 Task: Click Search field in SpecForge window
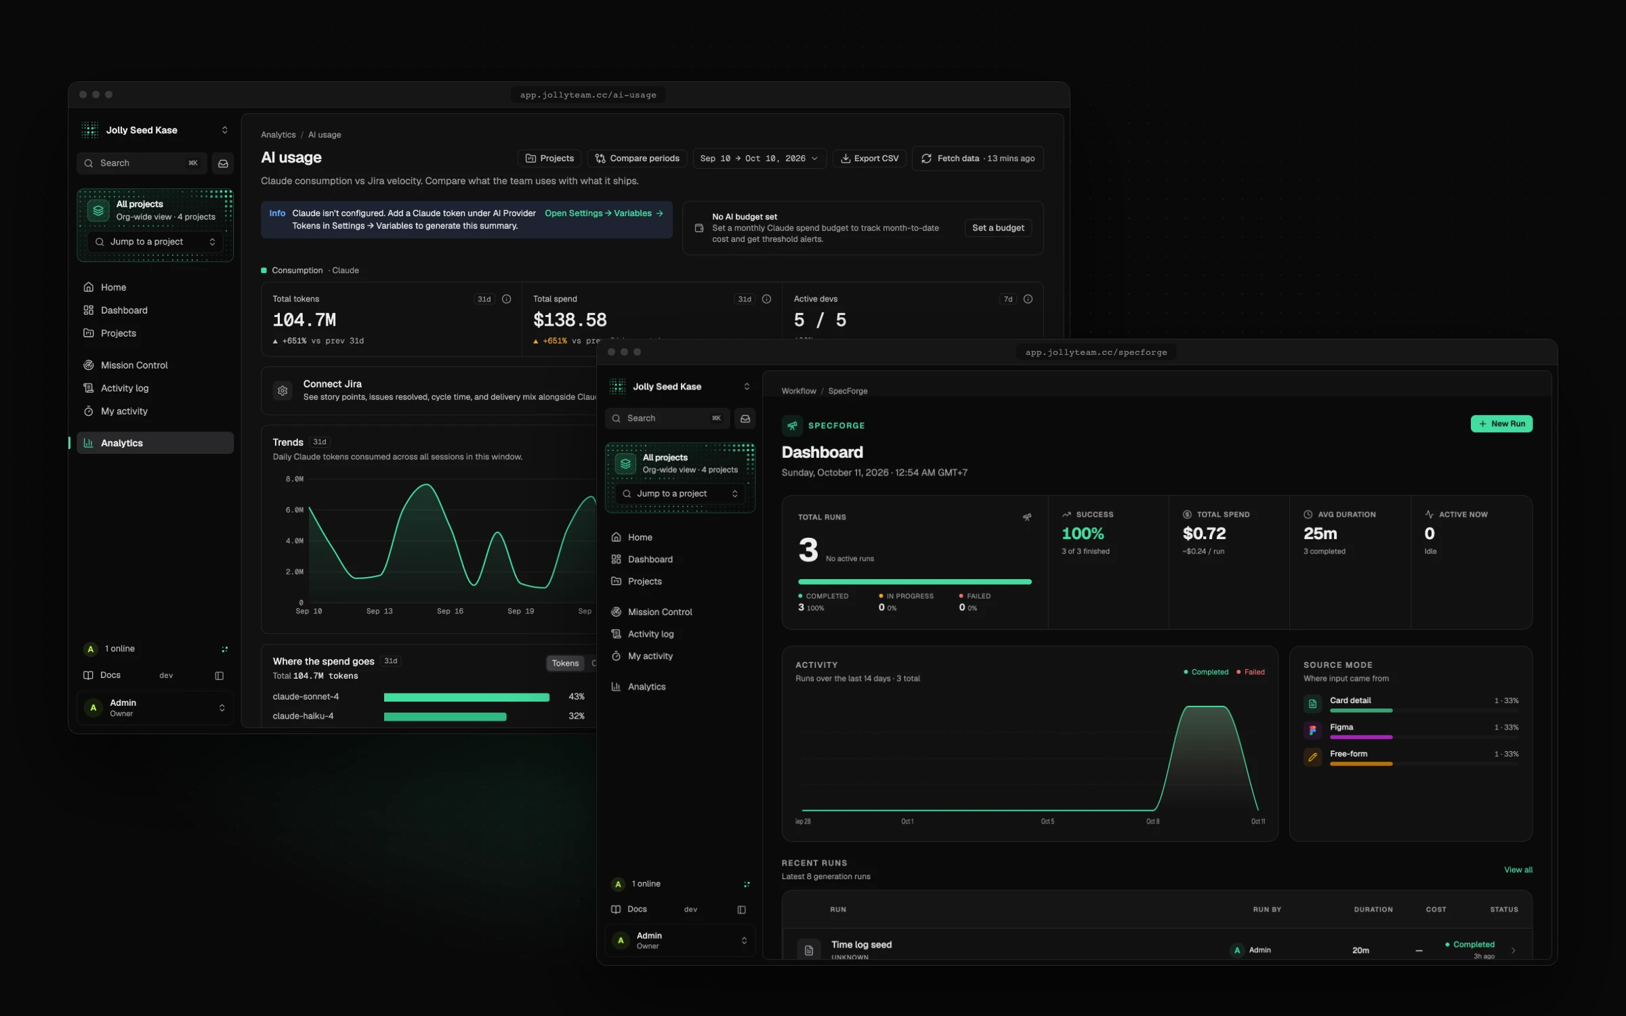coord(667,419)
